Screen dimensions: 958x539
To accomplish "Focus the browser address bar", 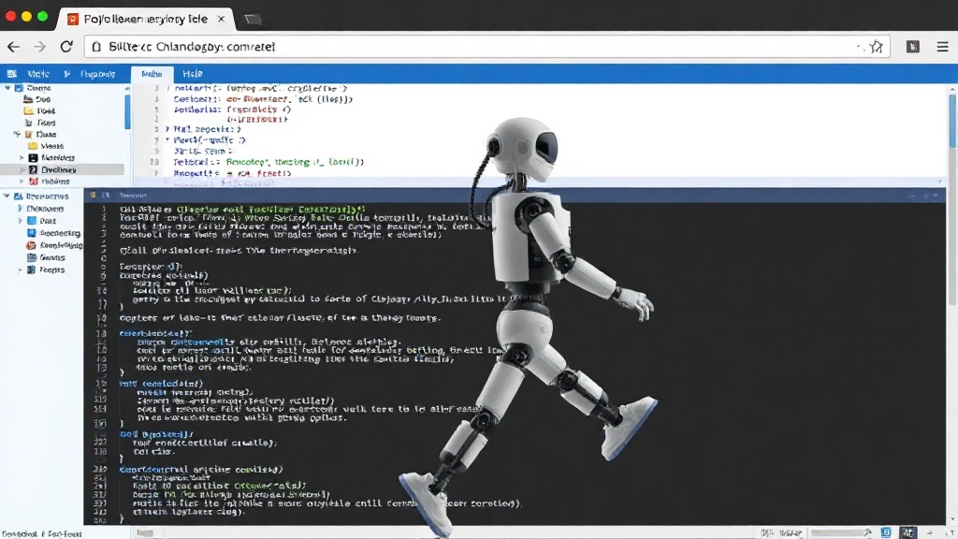I will pos(486,47).
